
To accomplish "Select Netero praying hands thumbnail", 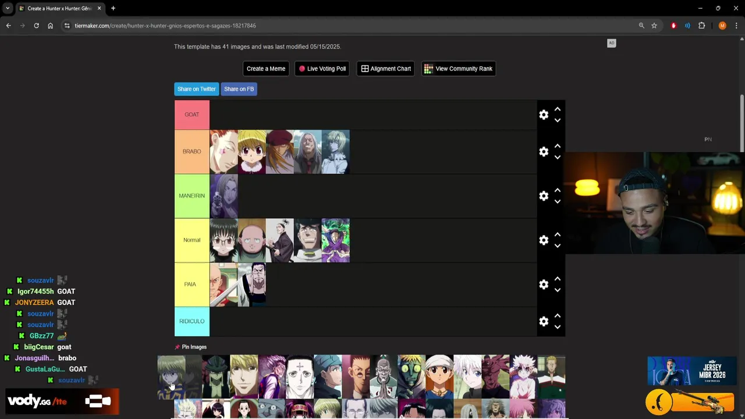I will pos(384,377).
